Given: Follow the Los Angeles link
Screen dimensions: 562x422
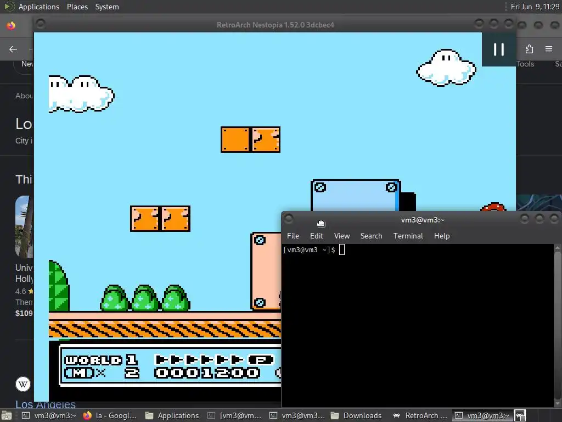Looking at the screenshot, I should click(x=46, y=404).
